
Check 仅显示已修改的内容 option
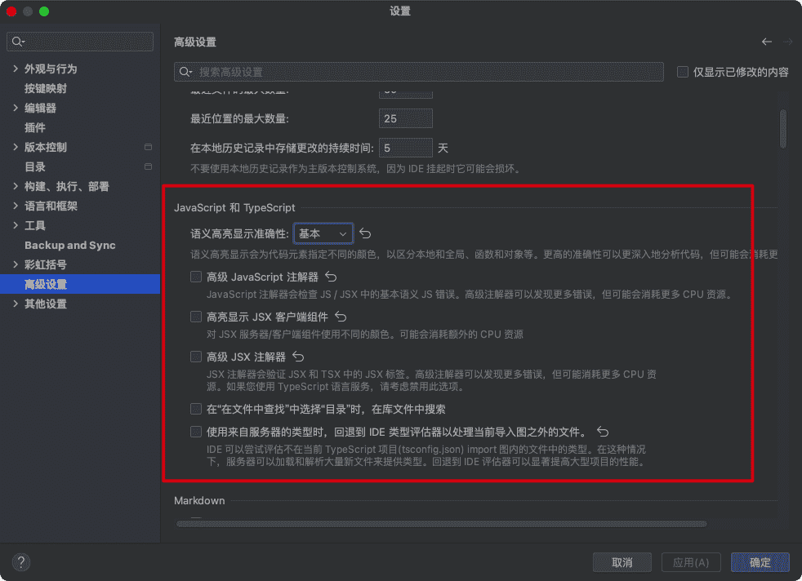coord(683,72)
